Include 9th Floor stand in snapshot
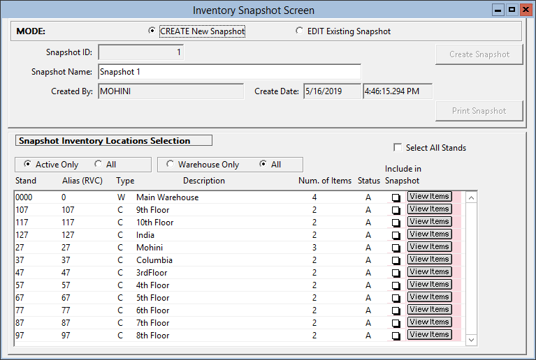 click(396, 210)
